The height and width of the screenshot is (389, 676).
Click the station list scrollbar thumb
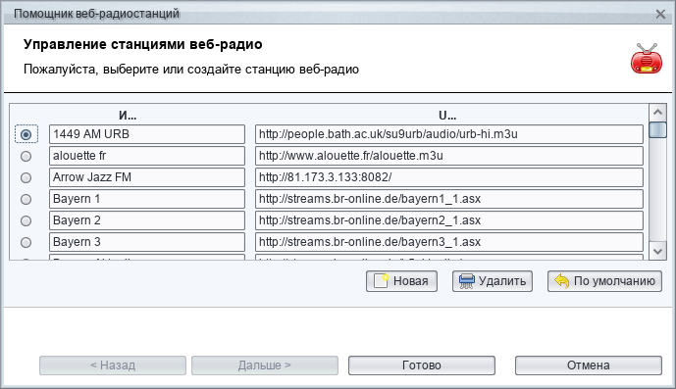click(x=658, y=130)
